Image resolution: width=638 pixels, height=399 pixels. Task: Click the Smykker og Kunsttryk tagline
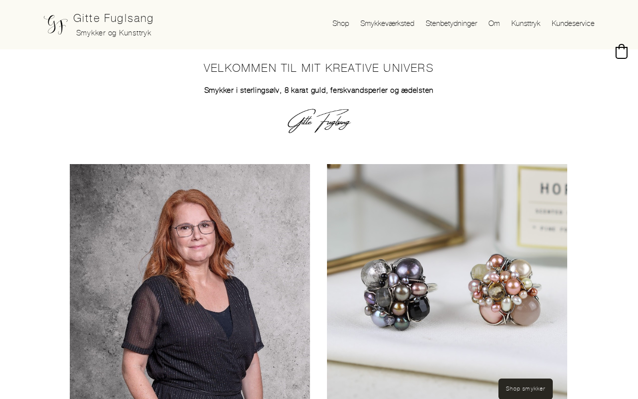tap(114, 33)
